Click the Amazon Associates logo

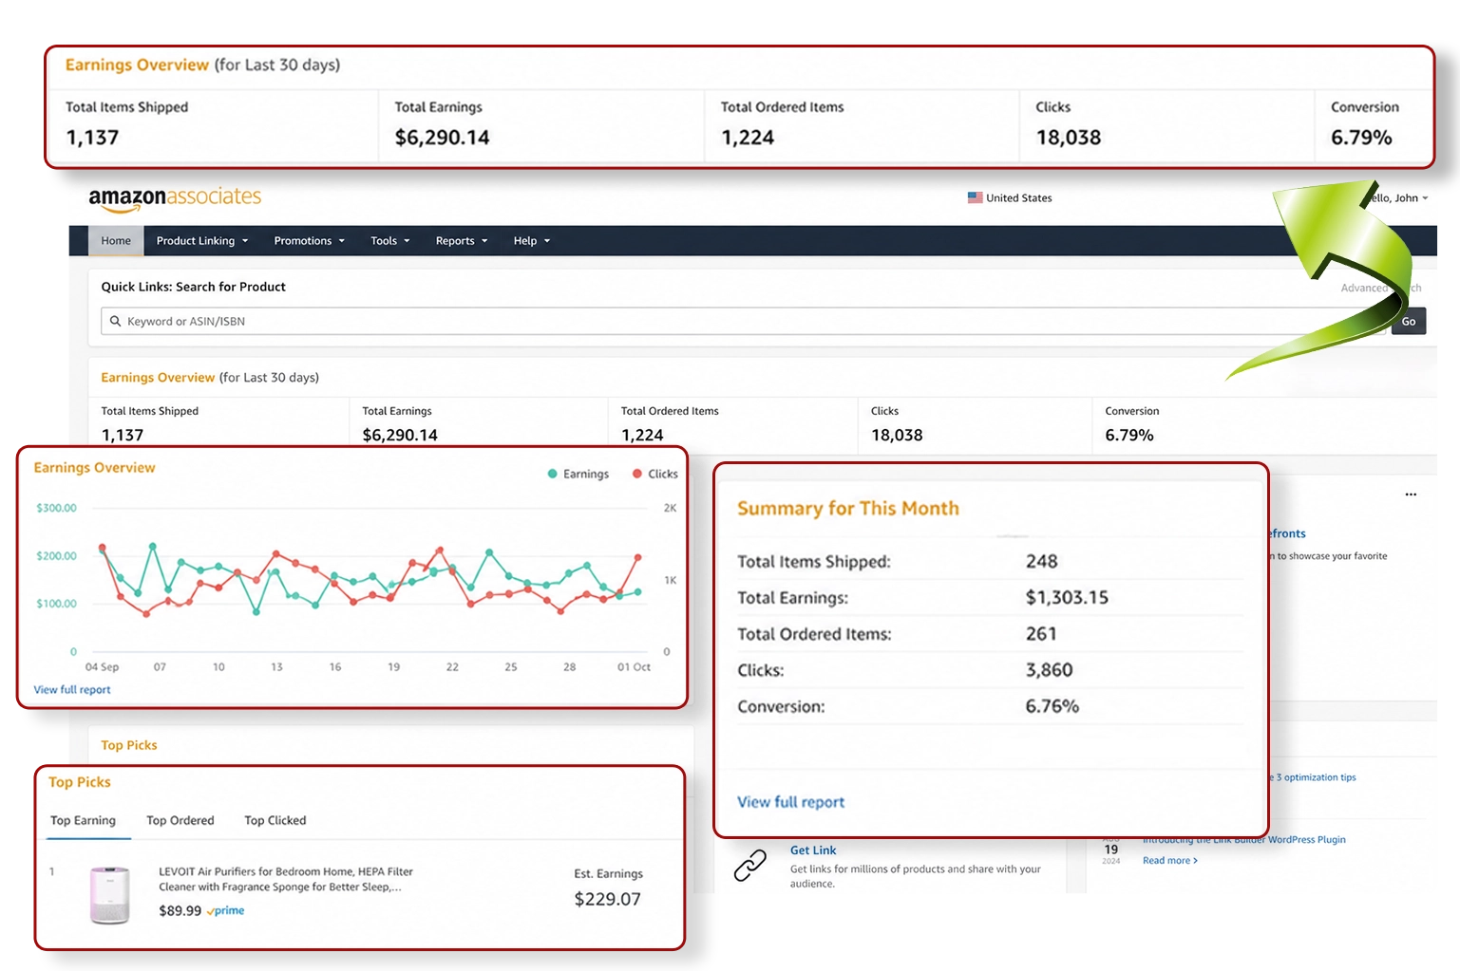coord(175,198)
